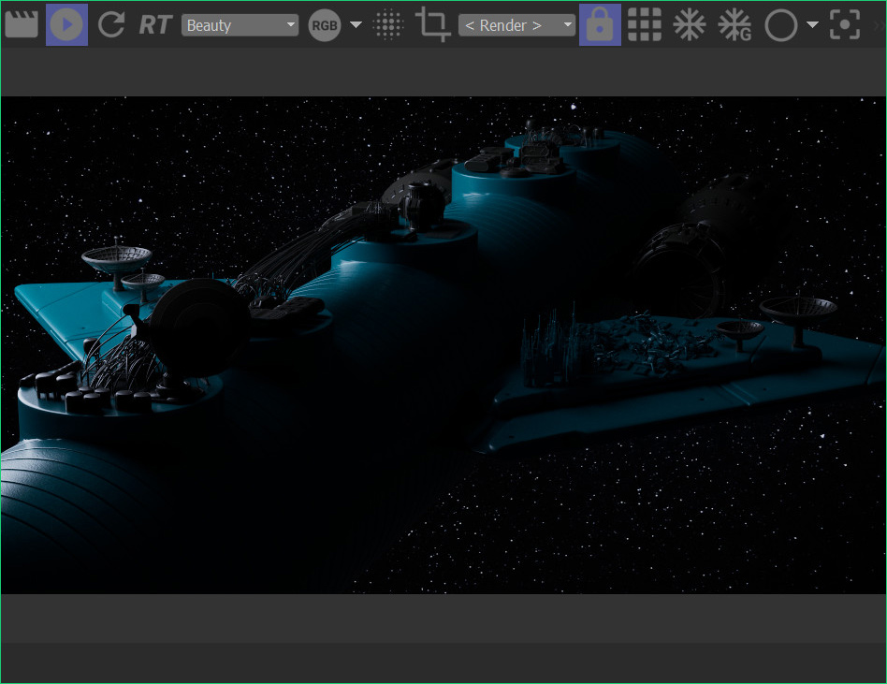Image resolution: width=887 pixels, height=684 pixels.
Task: Open the Beauty AOV dropdown
Action: (x=240, y=25)
